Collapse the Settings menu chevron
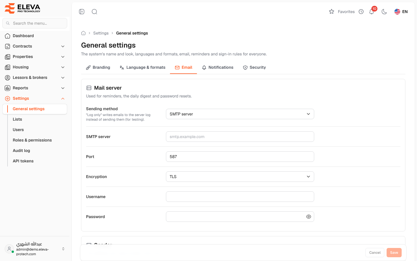 (x=63, y=98)
